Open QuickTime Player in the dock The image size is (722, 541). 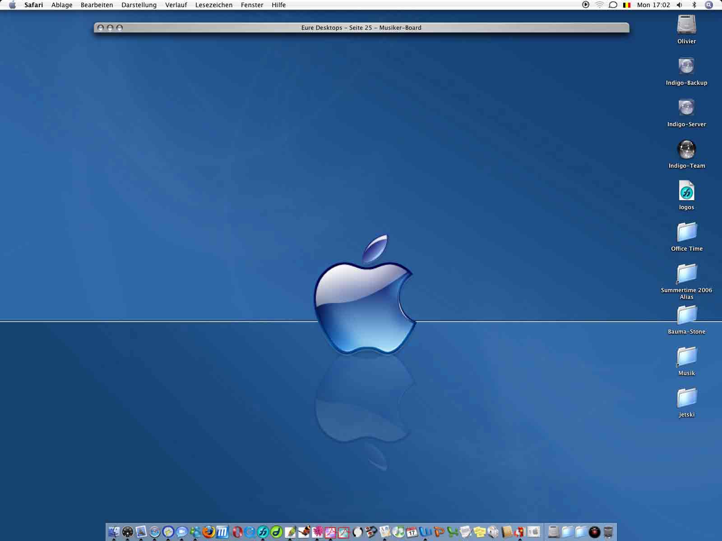pyautogui.click(x=250, y=532)
